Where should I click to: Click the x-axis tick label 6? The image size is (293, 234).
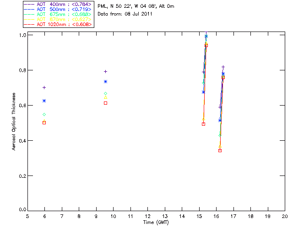(x=45, y=216)
